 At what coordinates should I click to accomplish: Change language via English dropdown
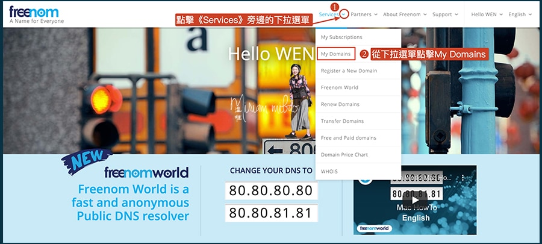pos(520,14)
